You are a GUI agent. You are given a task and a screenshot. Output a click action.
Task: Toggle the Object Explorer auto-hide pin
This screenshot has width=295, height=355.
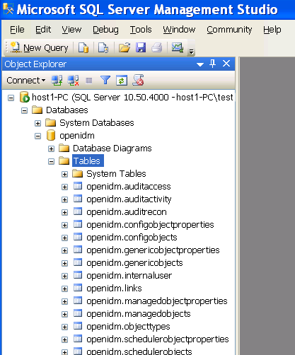point(212,64)
